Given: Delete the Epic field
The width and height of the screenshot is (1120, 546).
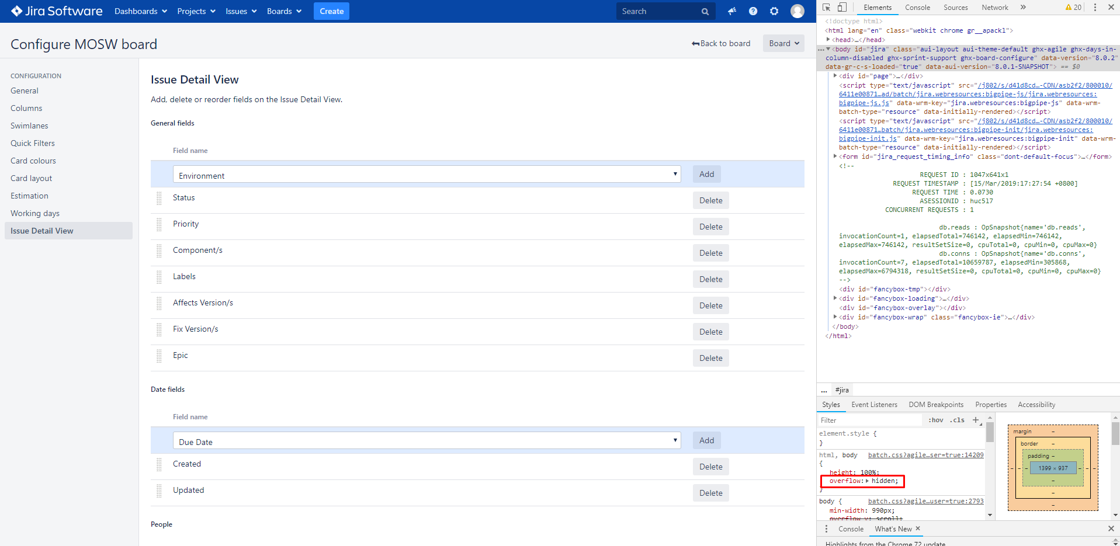Looking at the screenshot, I should tap(711, 358).
